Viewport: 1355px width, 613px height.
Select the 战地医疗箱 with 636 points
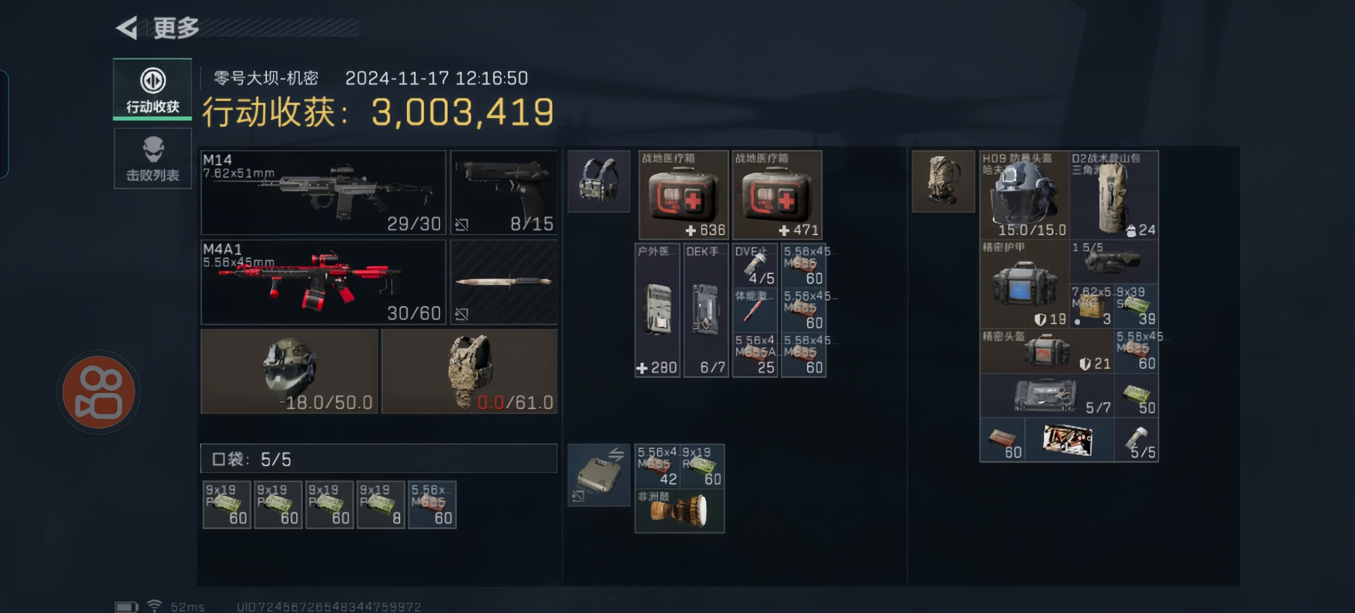(x=683, y=195)
